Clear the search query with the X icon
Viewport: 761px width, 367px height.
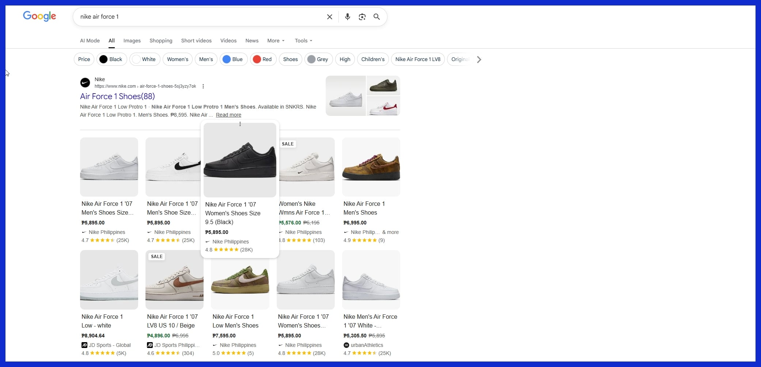[x=329, y=17]
